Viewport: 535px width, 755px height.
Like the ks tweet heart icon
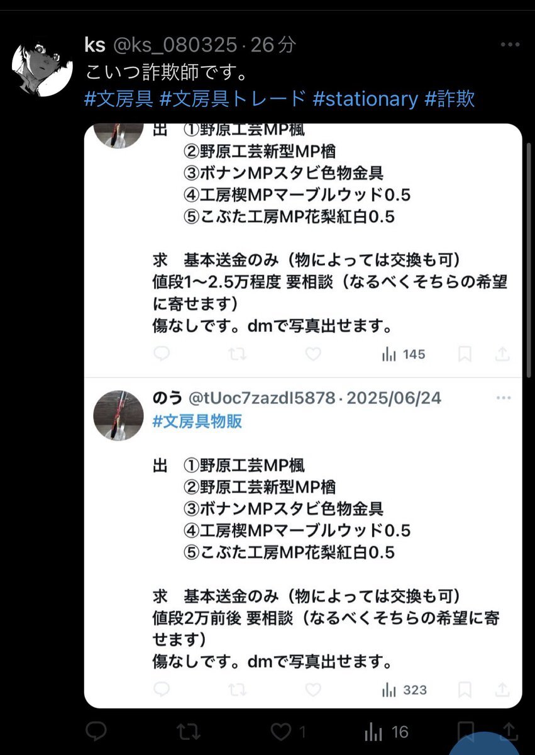[280, 731]
